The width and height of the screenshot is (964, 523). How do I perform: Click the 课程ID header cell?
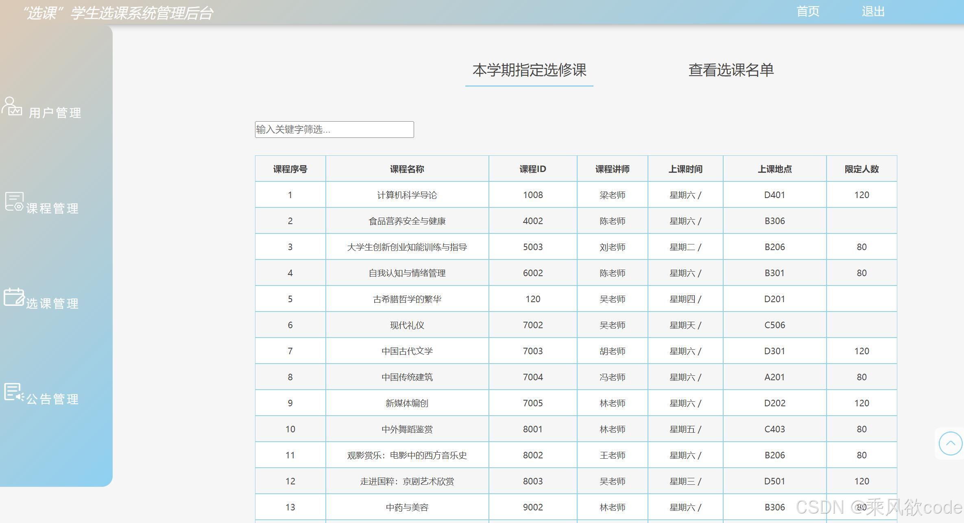(x=532, y=168)
